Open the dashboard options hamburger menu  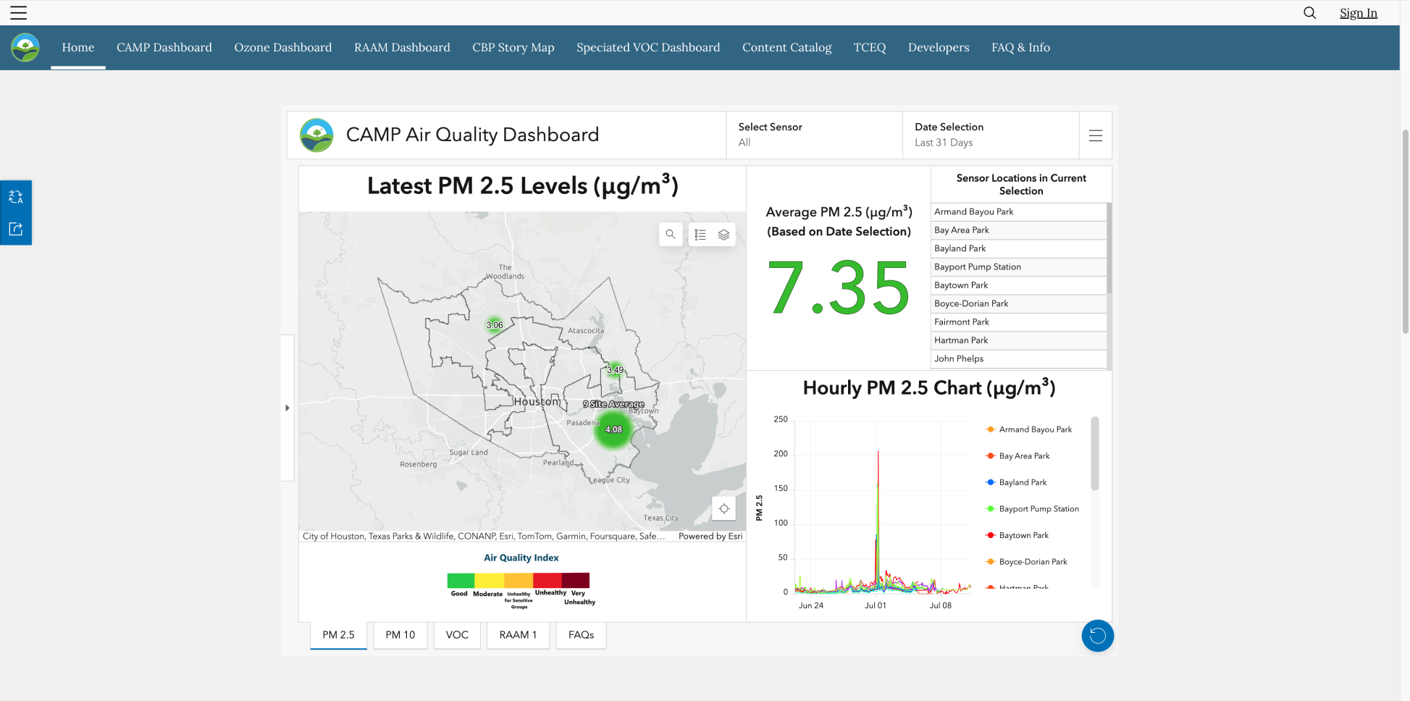tap(1095, 135)
